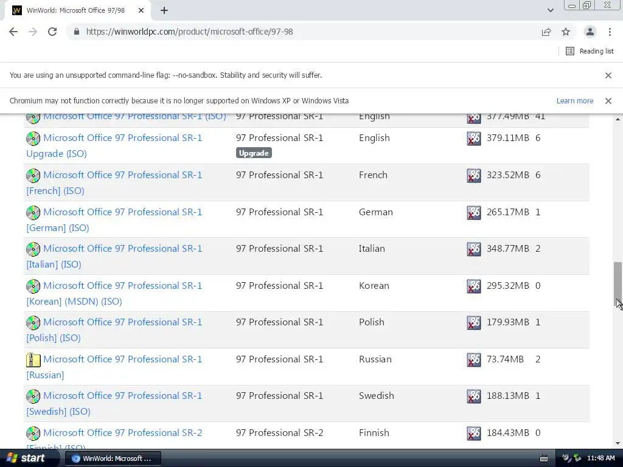Bookmark this page with the star
Image resolution: width=623 pixels, height=467 pixels.
566,32
